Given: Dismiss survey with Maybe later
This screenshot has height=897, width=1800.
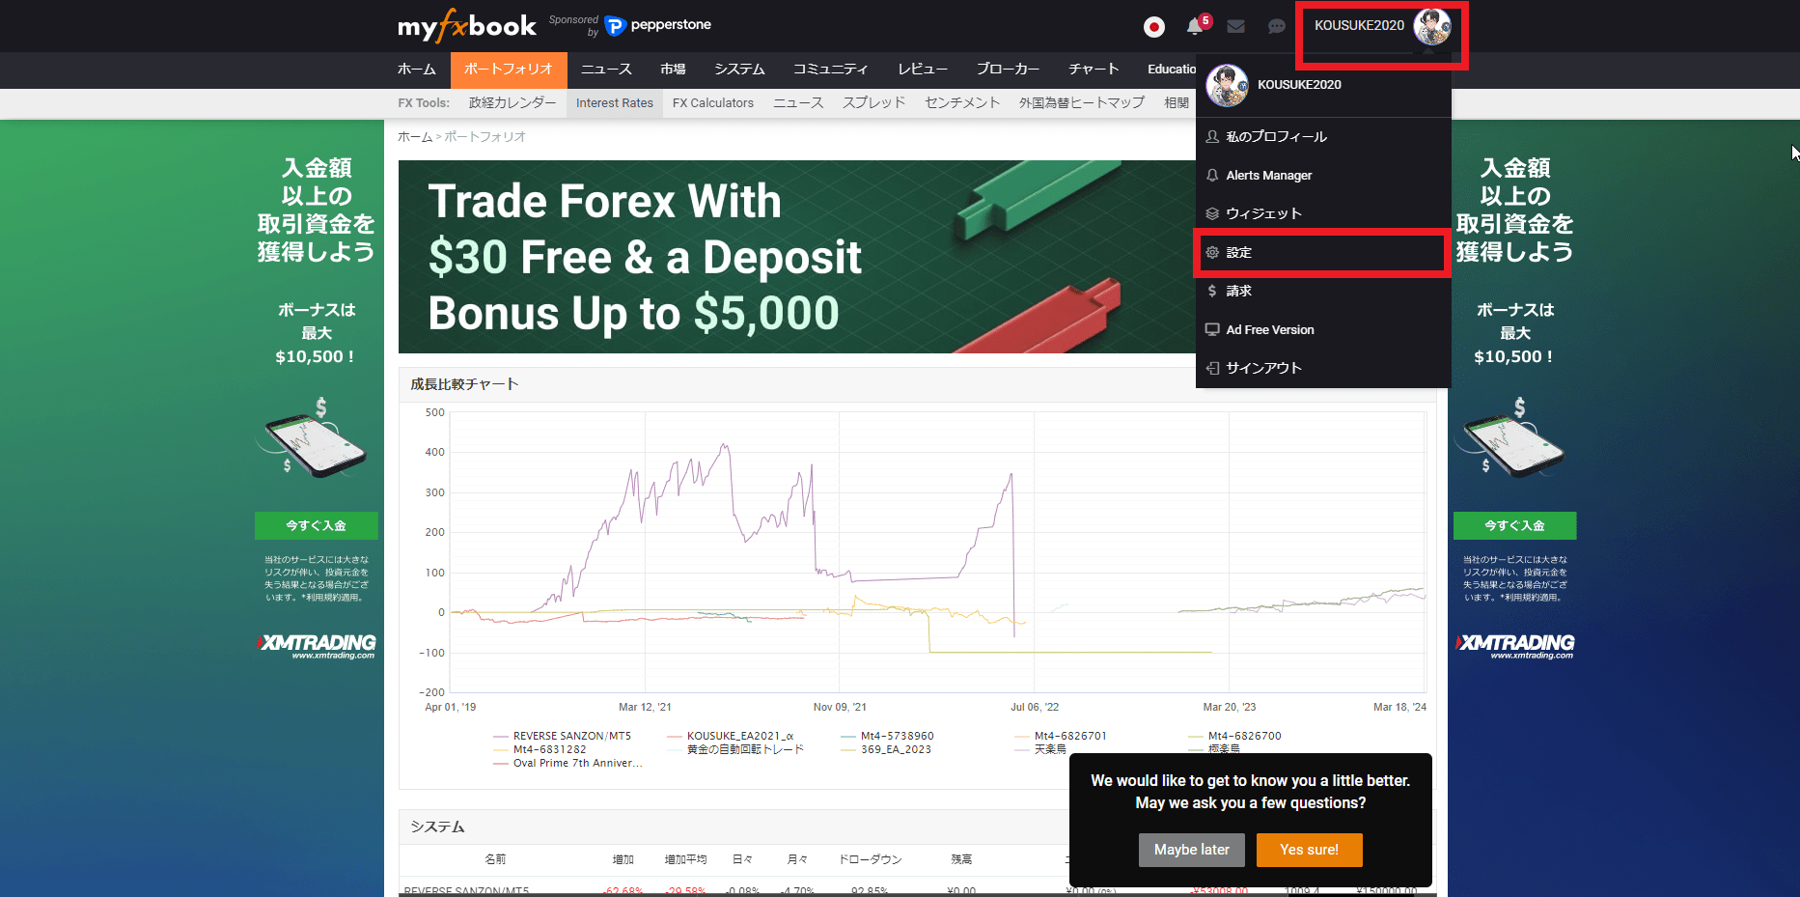Looking at the screenshot, I should (1192, 850).
